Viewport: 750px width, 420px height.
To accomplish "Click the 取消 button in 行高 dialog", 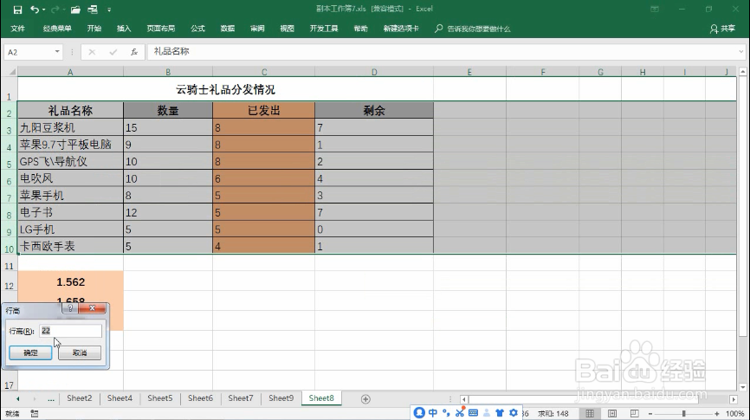I will 80,353.
